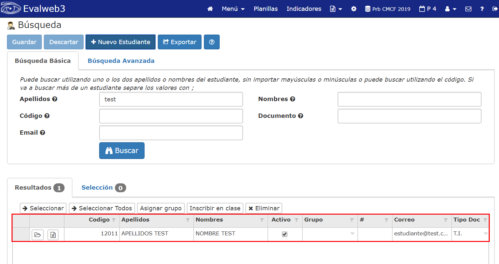499x264 pixels.
Task: Switch to Búsqueda Básica tab
Action: pyautogui.click(x=43, y=61)
